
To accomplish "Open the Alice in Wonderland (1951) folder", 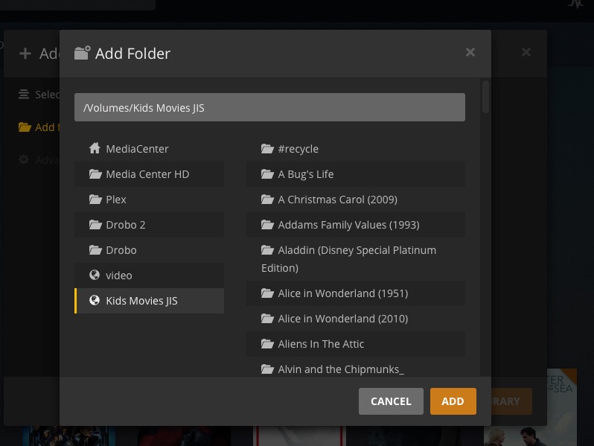I will (x=356, y=293).
